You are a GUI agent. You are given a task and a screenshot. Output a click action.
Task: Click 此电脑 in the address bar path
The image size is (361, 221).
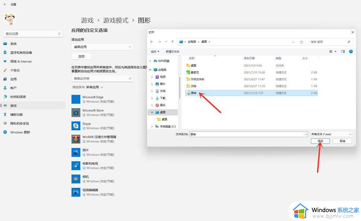click(x=192, y=42)
